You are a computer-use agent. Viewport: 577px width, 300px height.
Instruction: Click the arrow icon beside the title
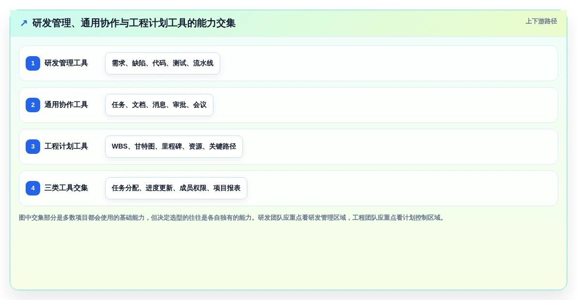click(x=24, y=23)
